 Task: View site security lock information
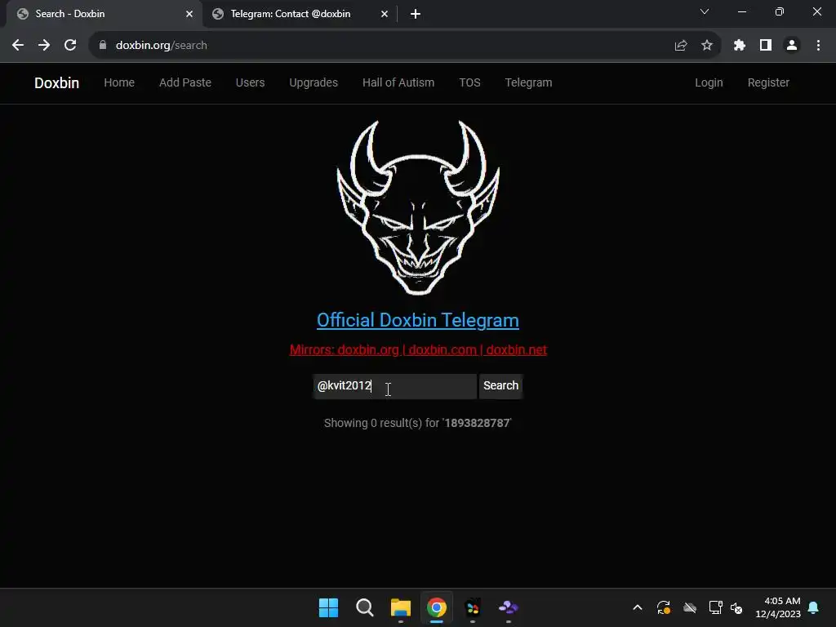click(x=103, y=46)
